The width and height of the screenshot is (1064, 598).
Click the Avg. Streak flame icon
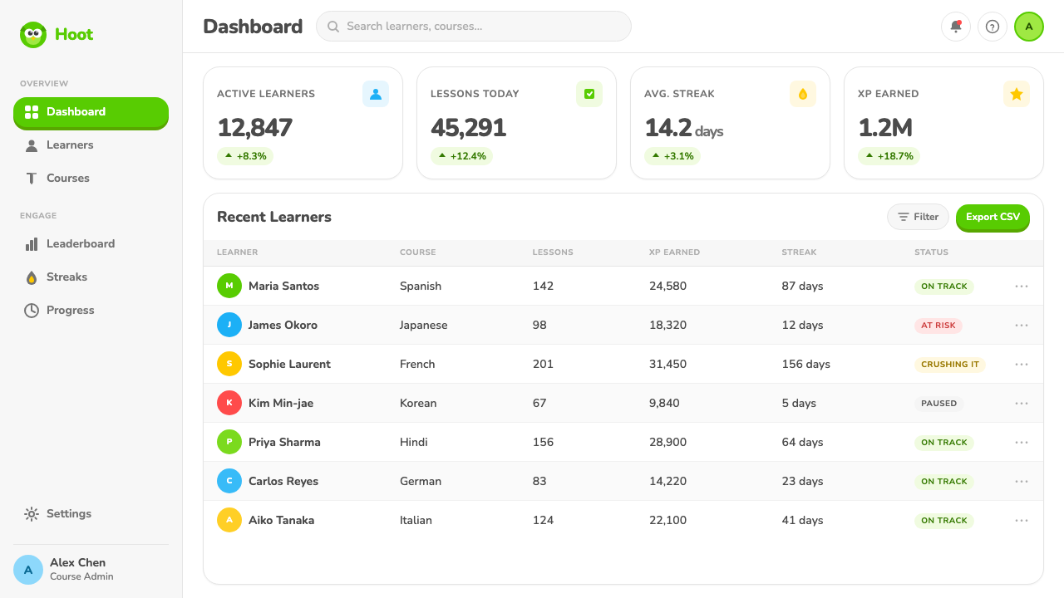[803, 94]
